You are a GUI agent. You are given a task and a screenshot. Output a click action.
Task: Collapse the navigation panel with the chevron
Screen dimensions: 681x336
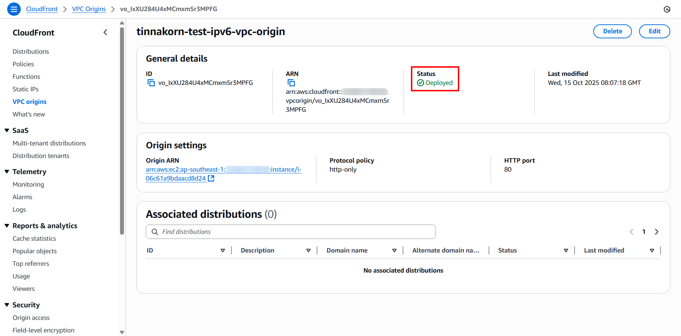pos(105,32)
